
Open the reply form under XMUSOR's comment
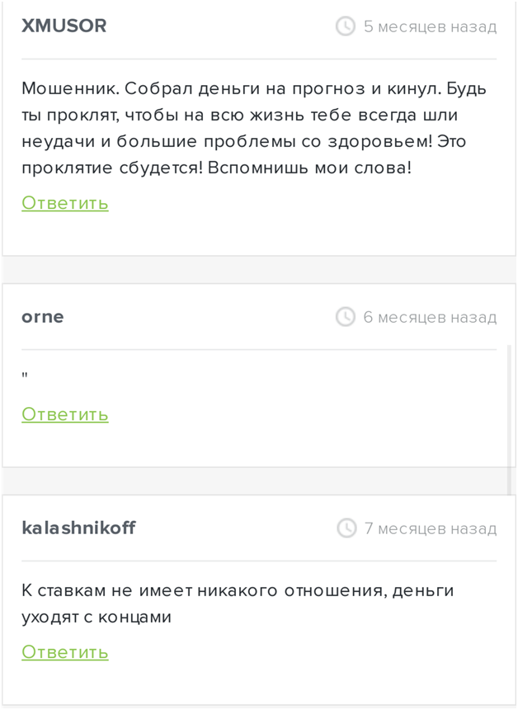point(64,202)
